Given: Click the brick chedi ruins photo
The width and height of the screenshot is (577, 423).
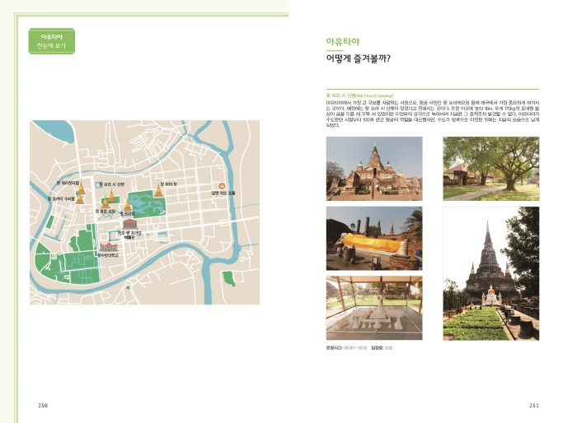Looking at the screenshot, I should click(373, 169).
